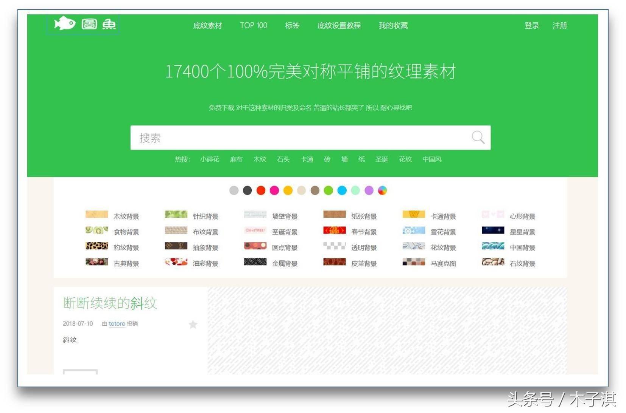This screenshot has height=413, width=626.
Task: Open the 标签 tags page
Action: (x=292, y=25)
